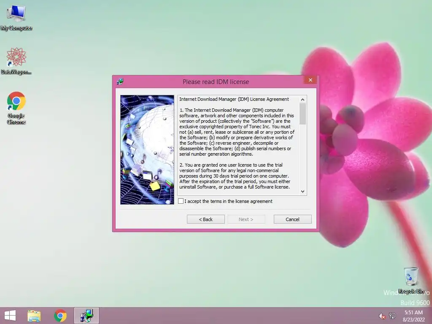Click the license scrollbar up arrow

303,100
